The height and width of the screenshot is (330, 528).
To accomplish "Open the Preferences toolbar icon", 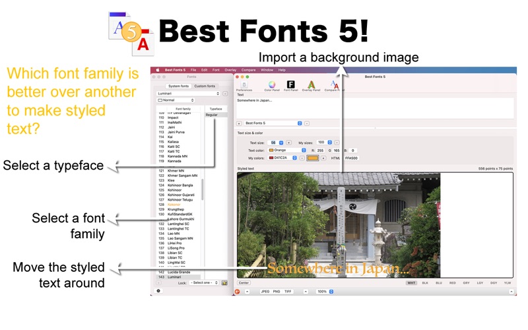I will pos(244,86).
